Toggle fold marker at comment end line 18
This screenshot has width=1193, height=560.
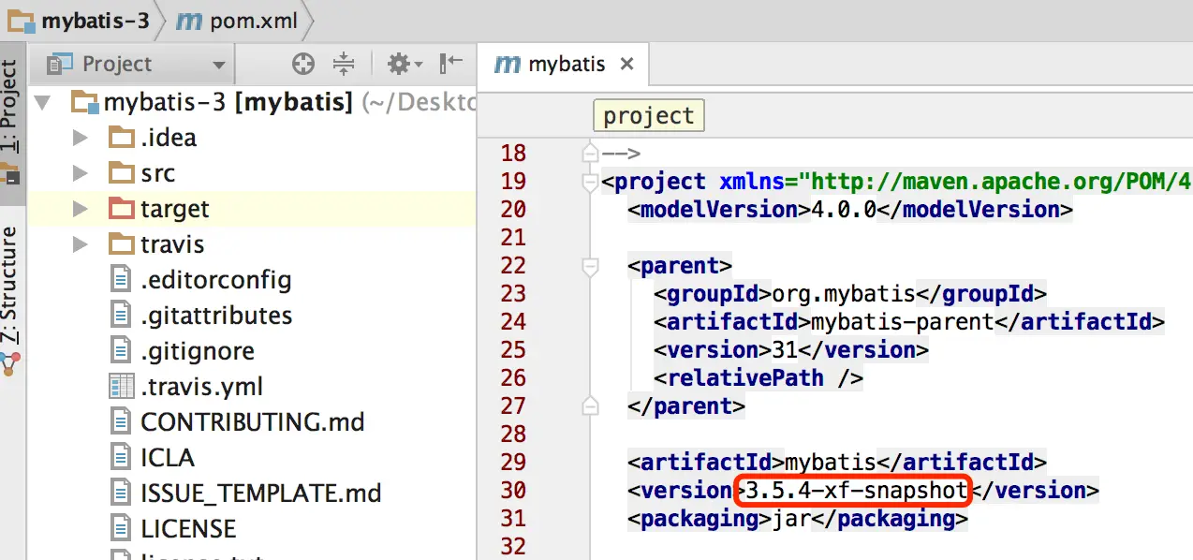(x=589, y=152)
